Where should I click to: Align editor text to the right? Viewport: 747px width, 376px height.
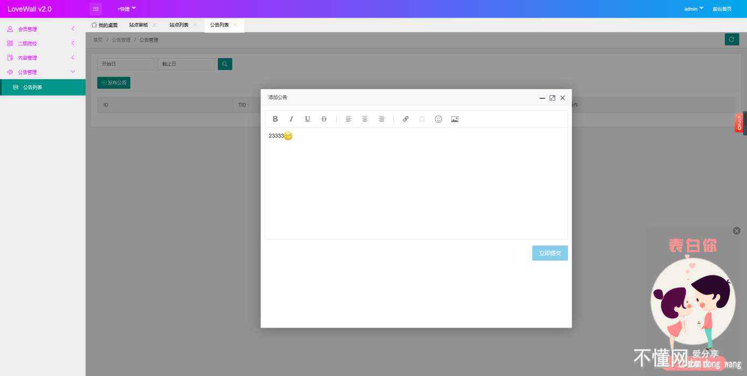[381, 119]
